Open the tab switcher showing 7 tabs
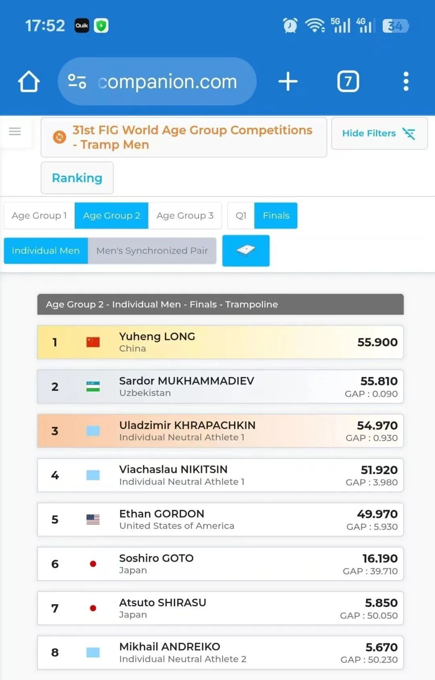The image size is (435, 680). (348, 81)
